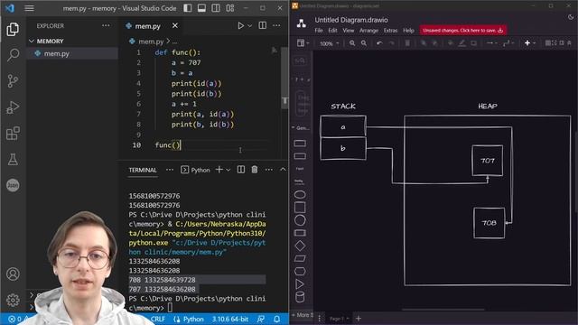Pick the parallelogram shape from draw.io sidebar
The width and height of the screenshot is (578, 325).
[x=300, y=259]
